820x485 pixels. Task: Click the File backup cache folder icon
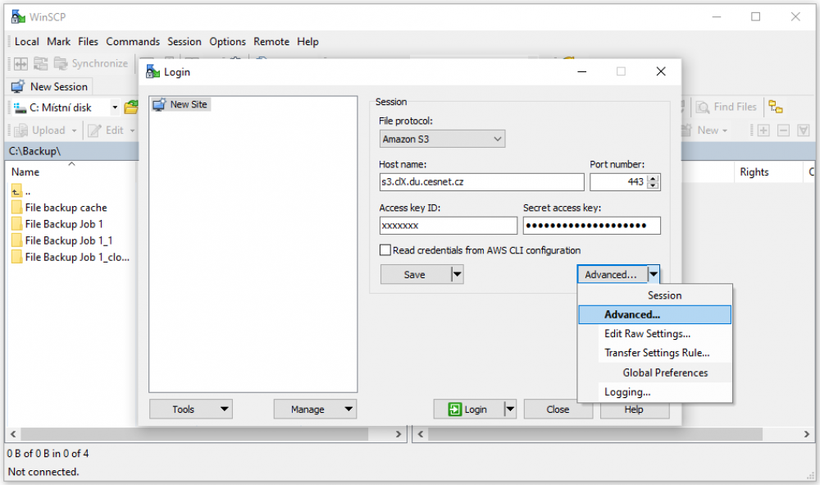click(16, 208)
